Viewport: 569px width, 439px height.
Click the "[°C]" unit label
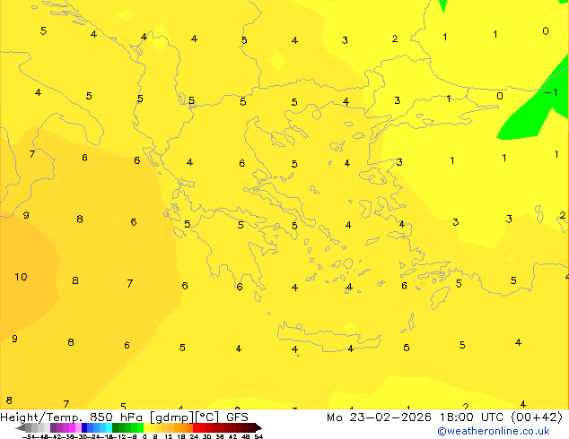click(207, 417)
